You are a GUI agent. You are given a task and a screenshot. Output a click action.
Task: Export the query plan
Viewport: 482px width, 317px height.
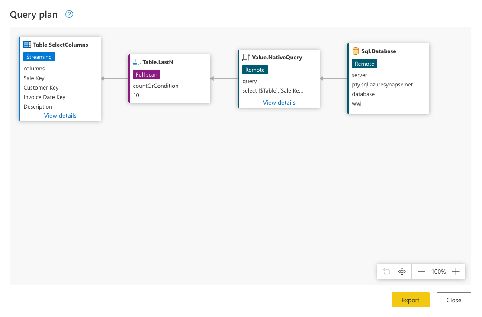pyautogui.click(x=411, y=300)
